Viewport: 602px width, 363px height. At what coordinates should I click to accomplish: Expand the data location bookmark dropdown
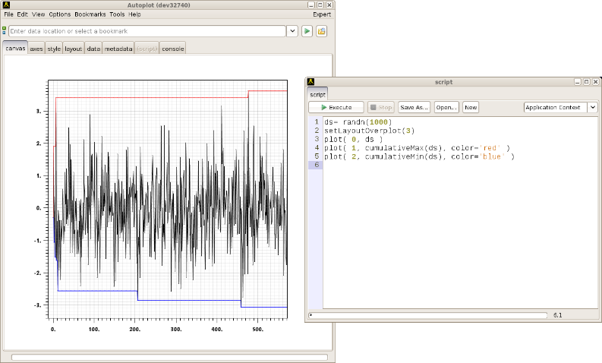tap(292, 31)
